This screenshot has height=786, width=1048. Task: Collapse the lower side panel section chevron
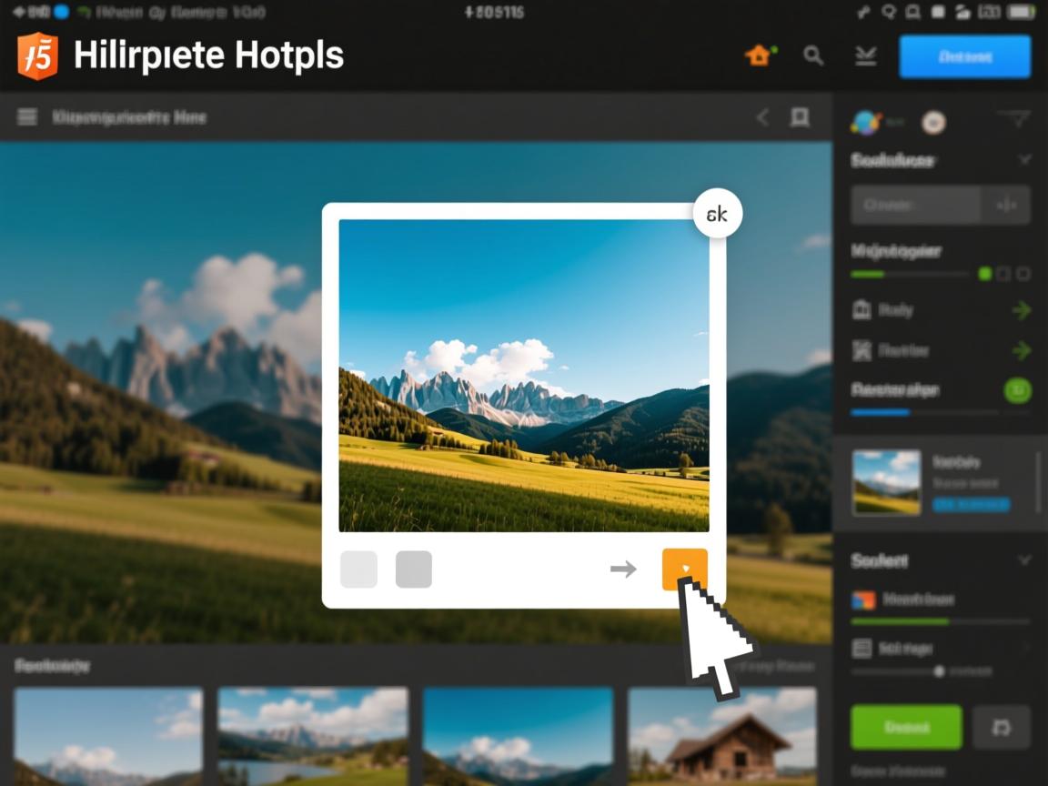pos(1024,560)
